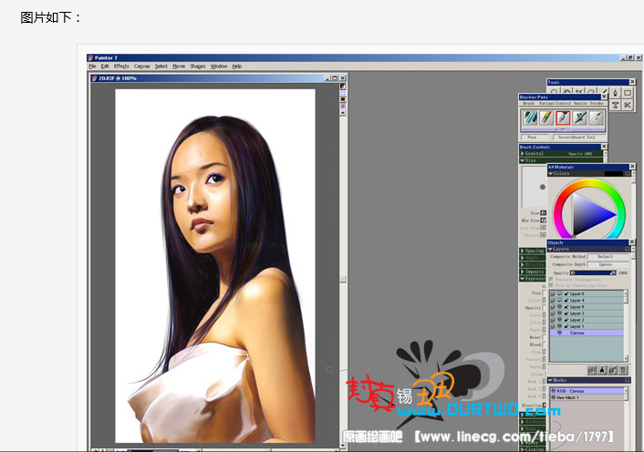Open the Scratchboard Tool variant dropdown
Screen dimensions: 644x452
coord(578,137)
